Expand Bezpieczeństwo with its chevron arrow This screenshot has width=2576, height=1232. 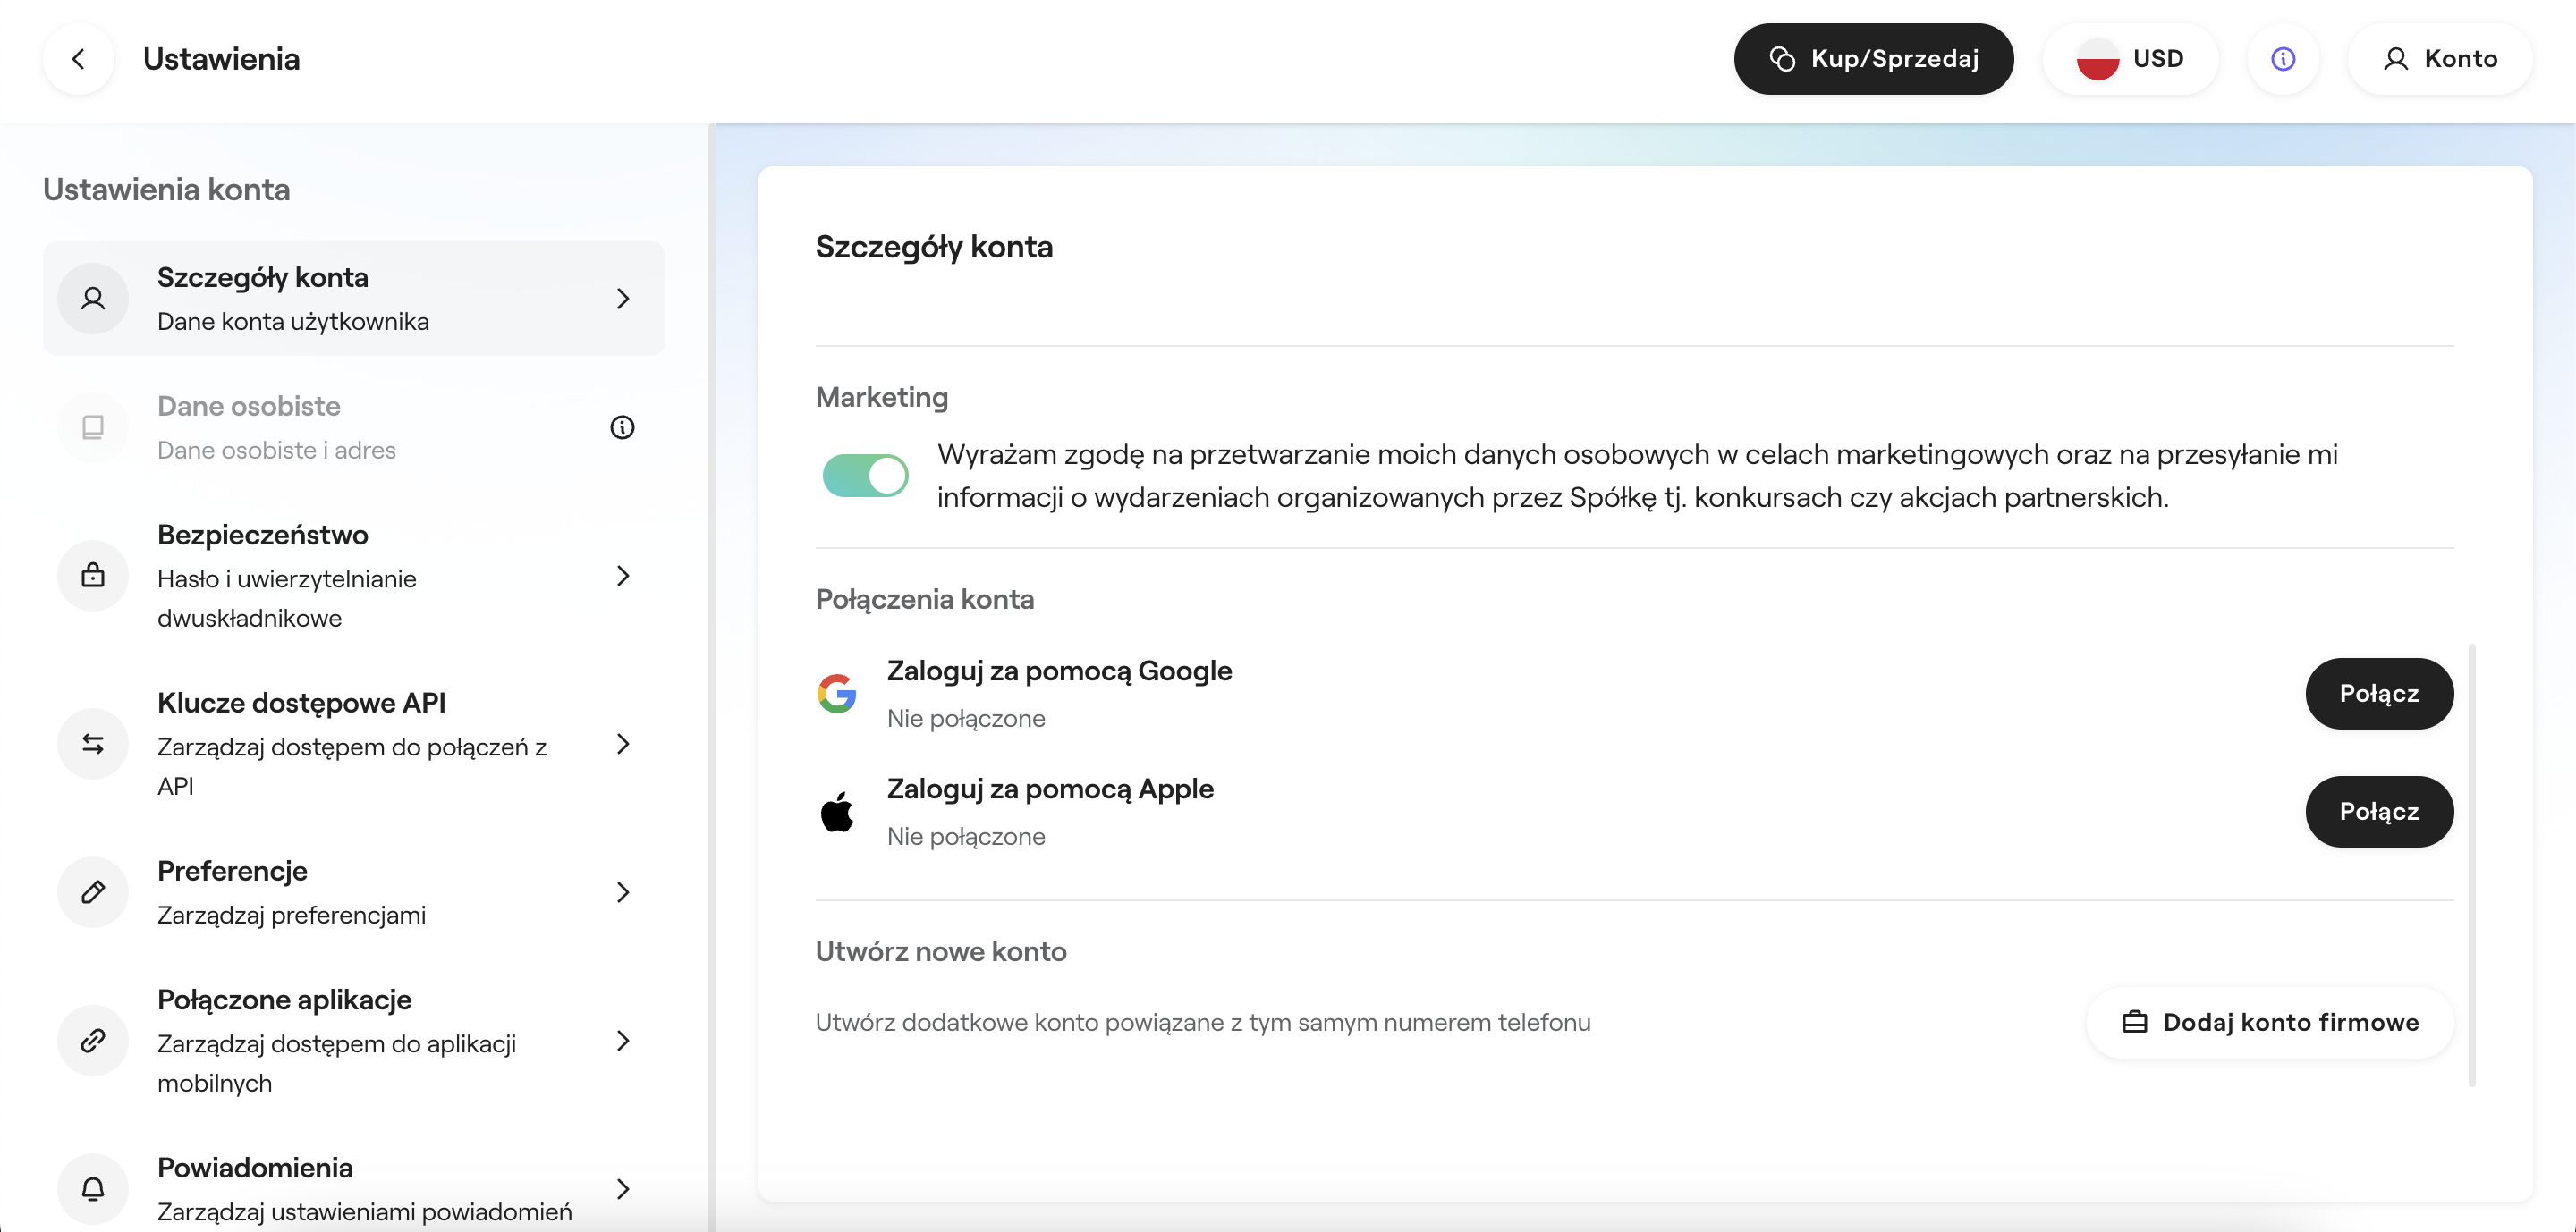coord(623,576)
